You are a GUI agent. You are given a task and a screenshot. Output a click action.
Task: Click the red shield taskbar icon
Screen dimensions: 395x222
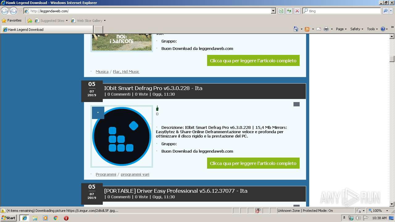[x=66, y=218]
